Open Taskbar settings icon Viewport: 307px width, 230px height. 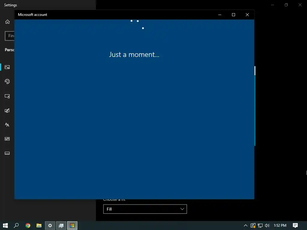(7, 153)
